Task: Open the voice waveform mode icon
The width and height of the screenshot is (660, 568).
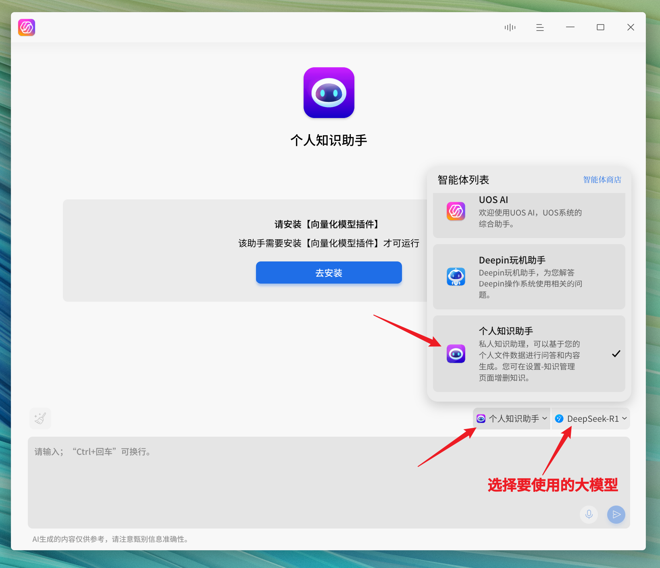Action: [x=510, y=27]
